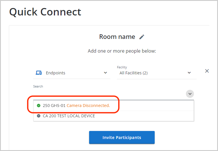The height and width of the screenshot is (151, 218).
Task: Click the Camera Disconnected warning text
Action: coord(88,106)
